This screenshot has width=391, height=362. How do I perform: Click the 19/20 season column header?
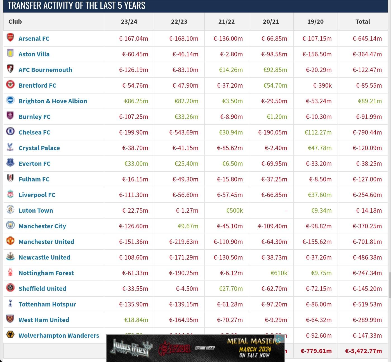(315, 21)
